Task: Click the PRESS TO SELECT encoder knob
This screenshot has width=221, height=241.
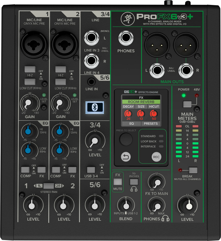Action: click(126, 139)
